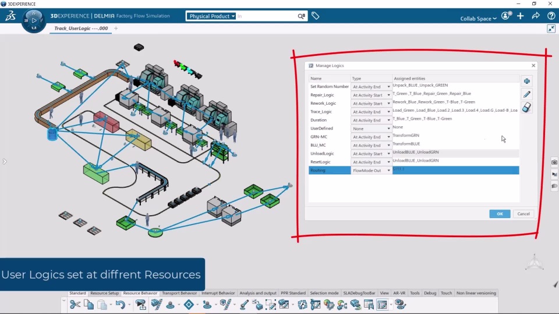Screen dimensions: 559x314
Task: Open the Physical Product search type dropdown
Action: [211, 16]
